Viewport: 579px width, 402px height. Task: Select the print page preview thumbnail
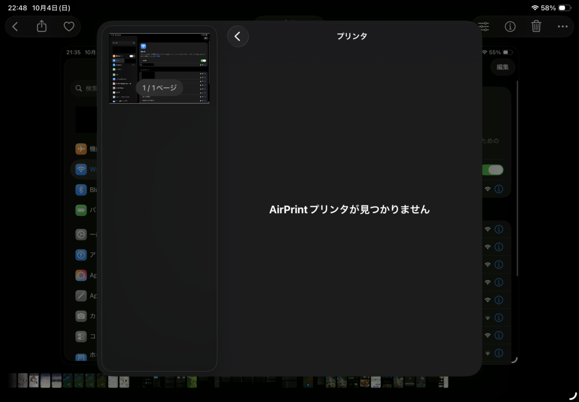[159, 68]
